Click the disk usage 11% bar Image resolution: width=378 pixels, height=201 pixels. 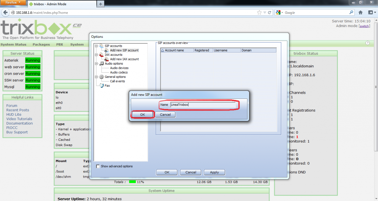coord(133,182)
